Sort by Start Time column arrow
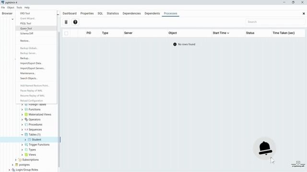The image size is (307, 172). tap(228, 33)
